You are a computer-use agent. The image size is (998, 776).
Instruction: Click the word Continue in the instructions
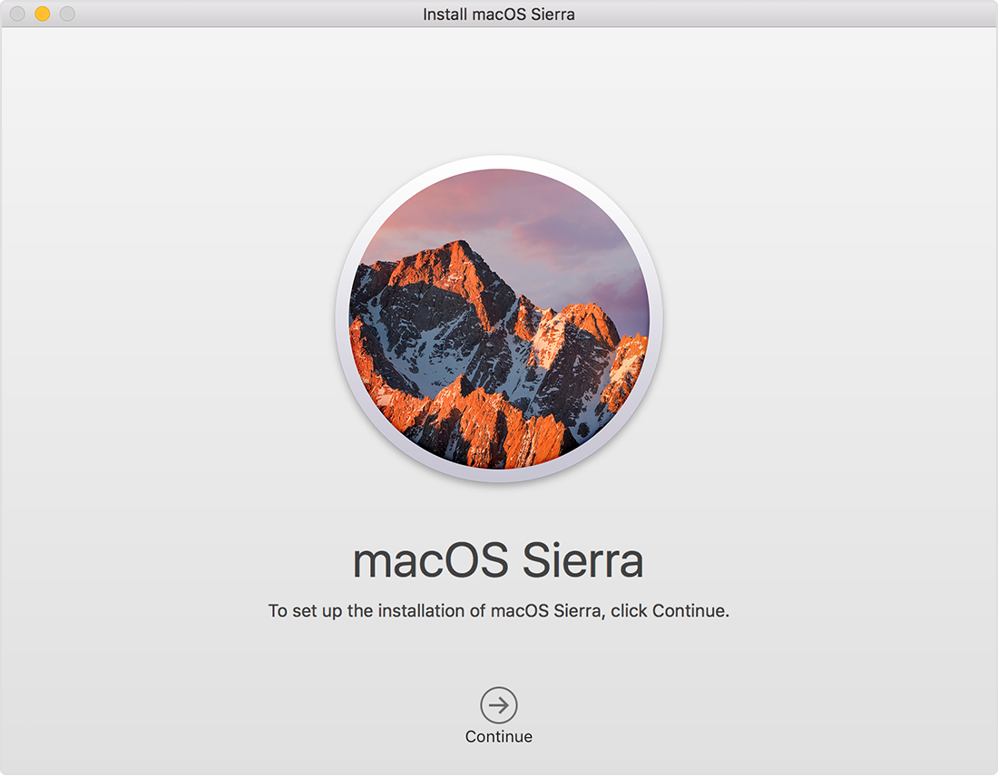pyautogui.click(x=690, y=611)
